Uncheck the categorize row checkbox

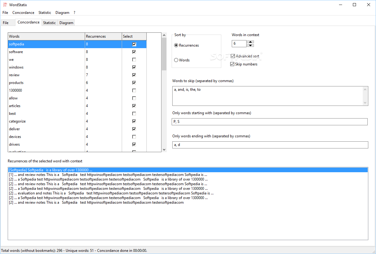134,121
